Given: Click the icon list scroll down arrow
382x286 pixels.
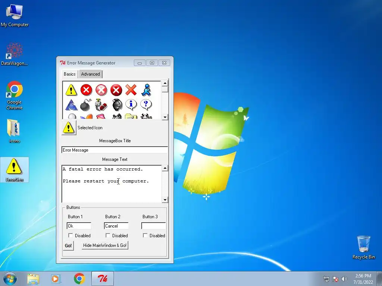Looking at the screenshot, I should [x=165, y=117].
